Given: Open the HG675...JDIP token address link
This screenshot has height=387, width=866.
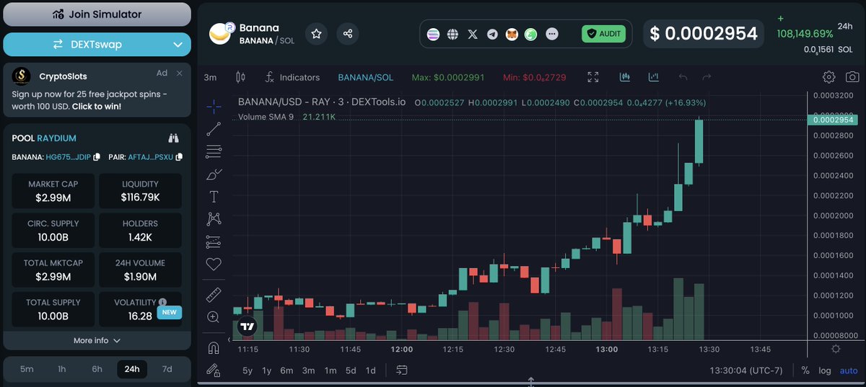Looking at the screenshot, I should coord(69,157).
